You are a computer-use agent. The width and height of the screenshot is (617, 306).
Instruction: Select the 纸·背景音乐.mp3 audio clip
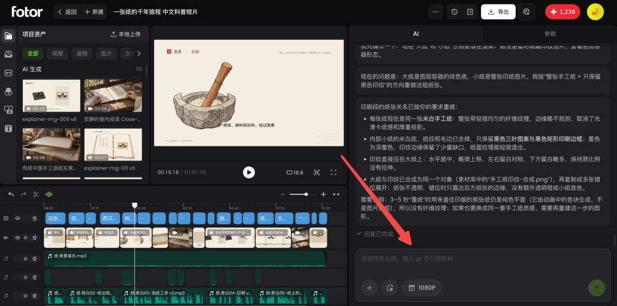point(185,259)
